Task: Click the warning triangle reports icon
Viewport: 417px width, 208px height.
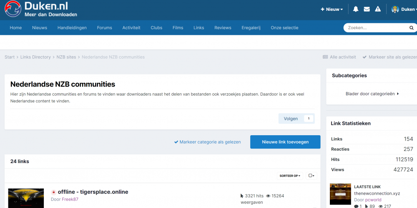Action: pyautogui.click(x=378, y=9)
